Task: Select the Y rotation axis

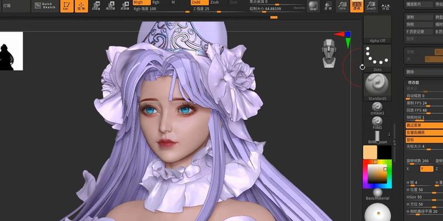Action: point(426,169)
